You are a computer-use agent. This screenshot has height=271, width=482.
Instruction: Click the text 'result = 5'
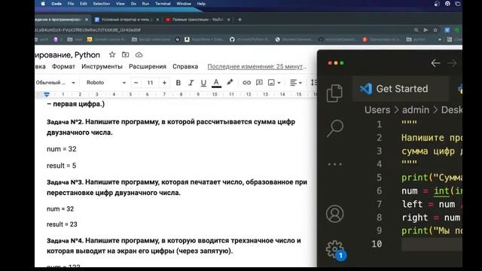[61, 166]
